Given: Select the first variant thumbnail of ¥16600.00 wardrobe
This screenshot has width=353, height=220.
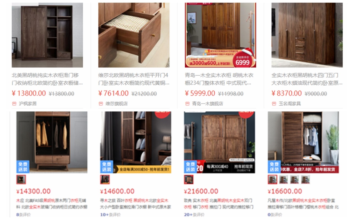Looking at the screenshot, I should [x=273, y=180].
